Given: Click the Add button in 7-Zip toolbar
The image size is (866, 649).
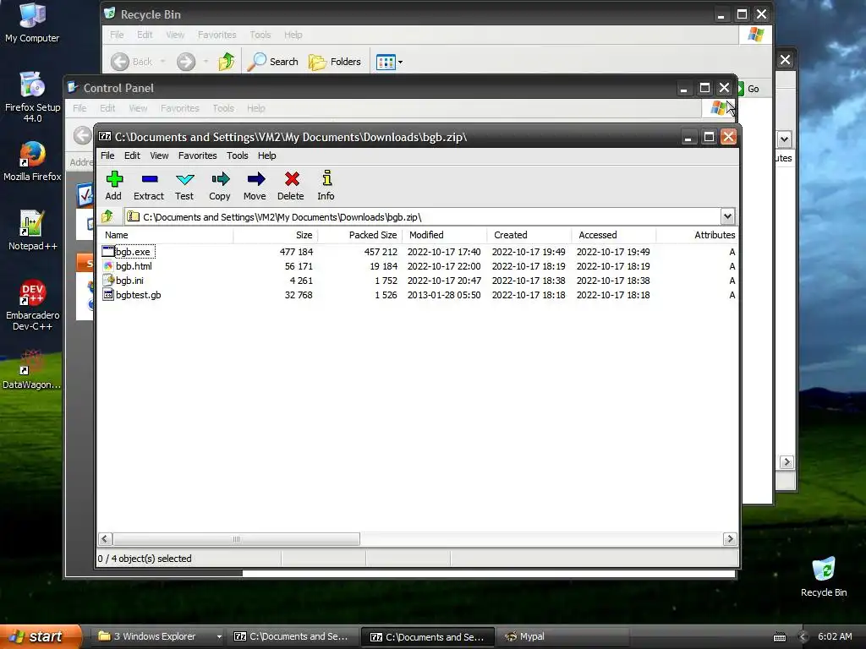Looking at the screenshot, I should 114,185.
